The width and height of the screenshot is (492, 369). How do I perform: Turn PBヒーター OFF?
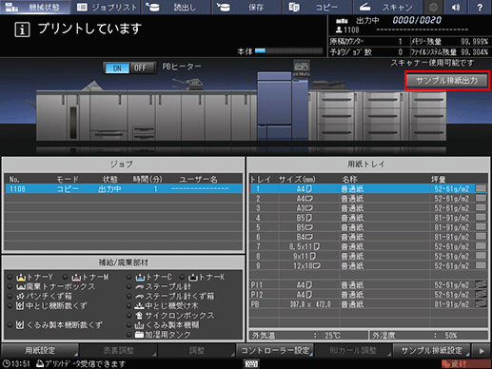141,68
